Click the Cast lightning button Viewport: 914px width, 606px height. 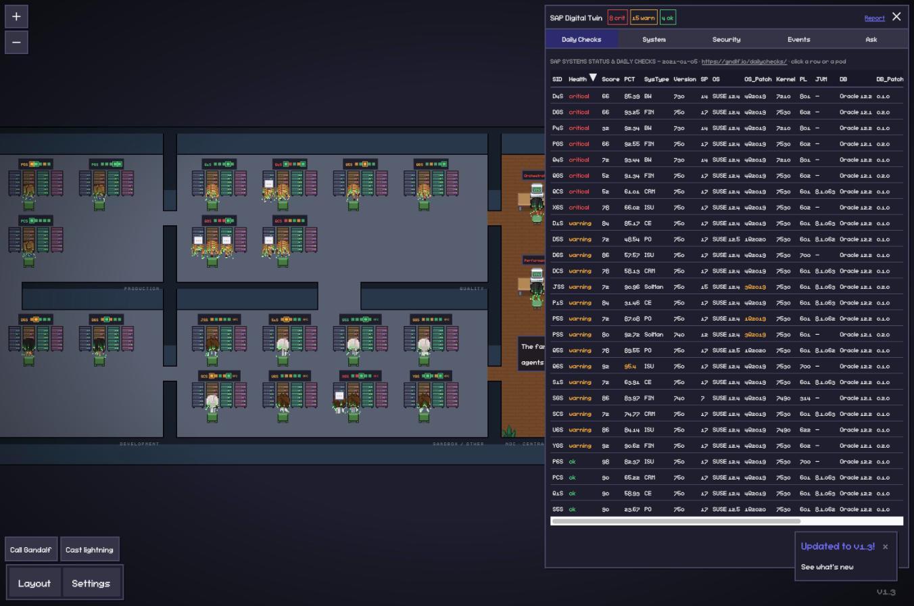click(x=89, y=550)
